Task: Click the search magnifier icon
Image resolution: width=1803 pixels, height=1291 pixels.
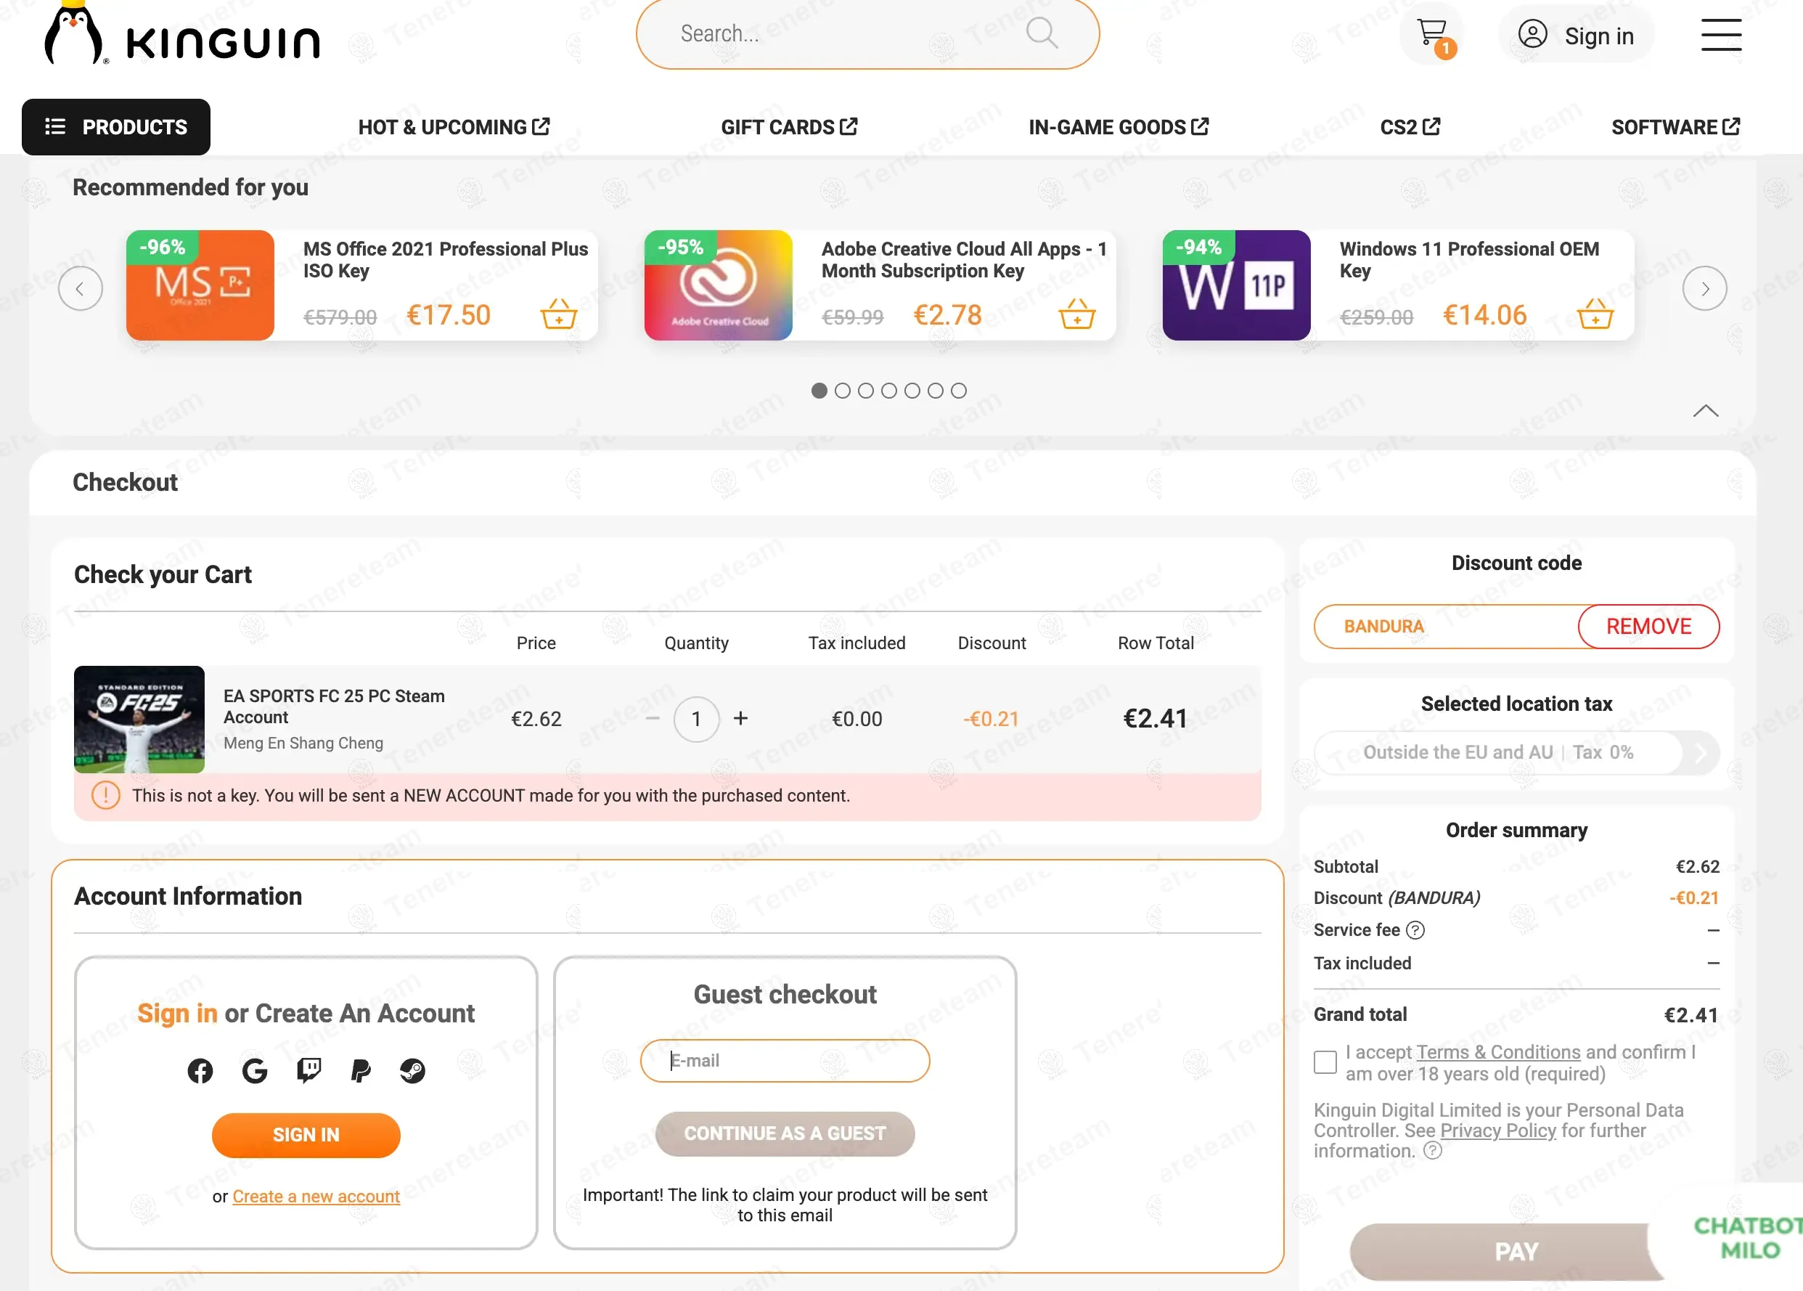Action: coord(1040,33)
